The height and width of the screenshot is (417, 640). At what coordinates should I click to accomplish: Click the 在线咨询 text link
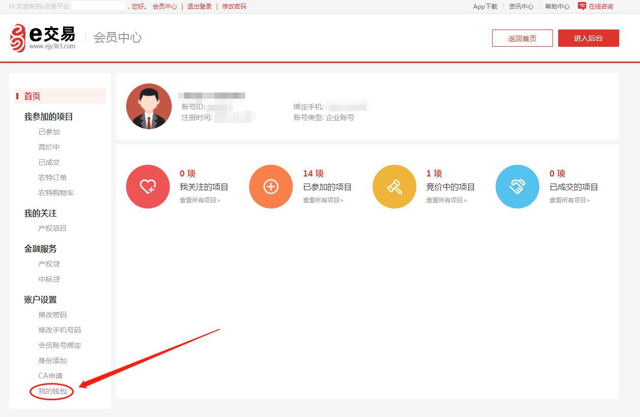click(x=601, y=7)
